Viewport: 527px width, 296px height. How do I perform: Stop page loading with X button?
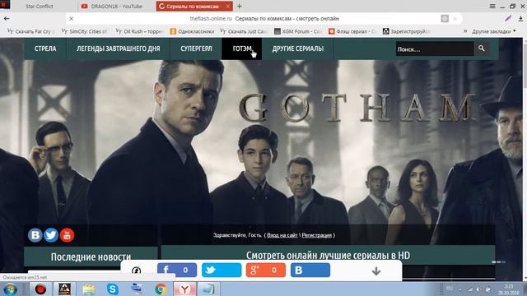tap(72, 18)
